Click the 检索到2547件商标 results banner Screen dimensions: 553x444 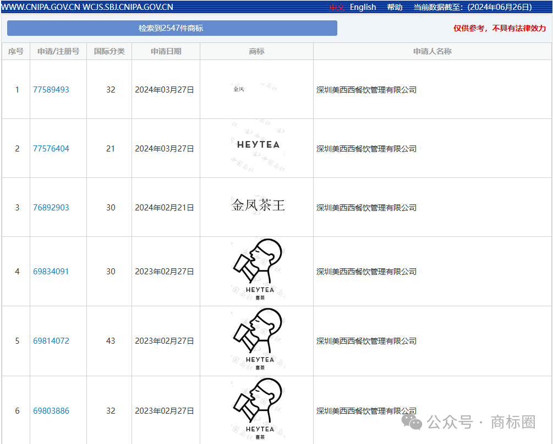[172, 28]
